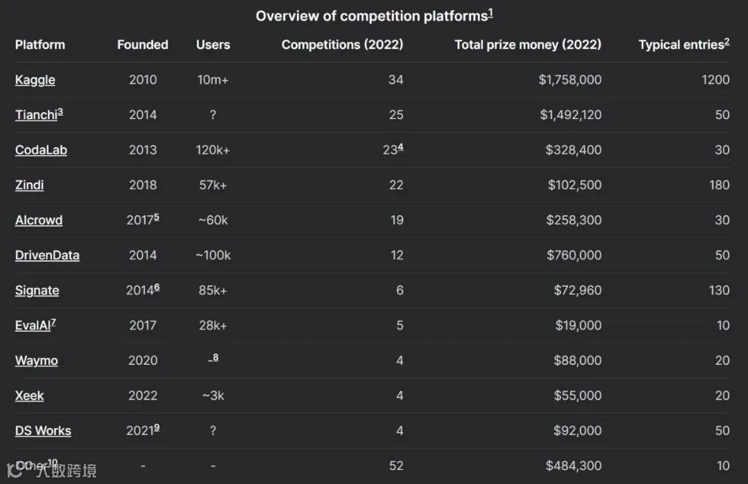
Task: Open footnote 6 next to Signate's 2014
Action: tap(157, 287)
